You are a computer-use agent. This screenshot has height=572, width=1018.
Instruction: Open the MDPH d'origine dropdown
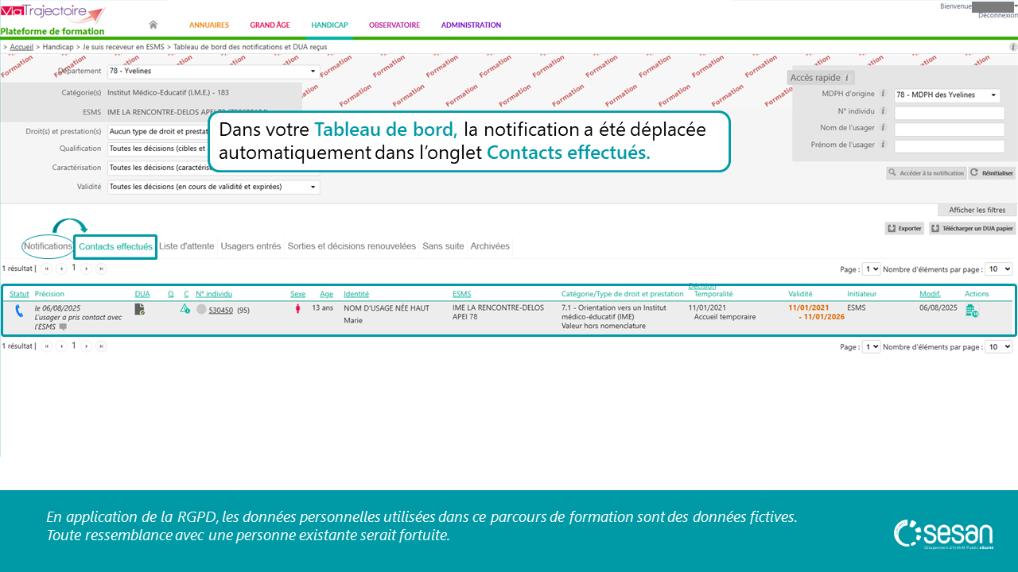947,95
